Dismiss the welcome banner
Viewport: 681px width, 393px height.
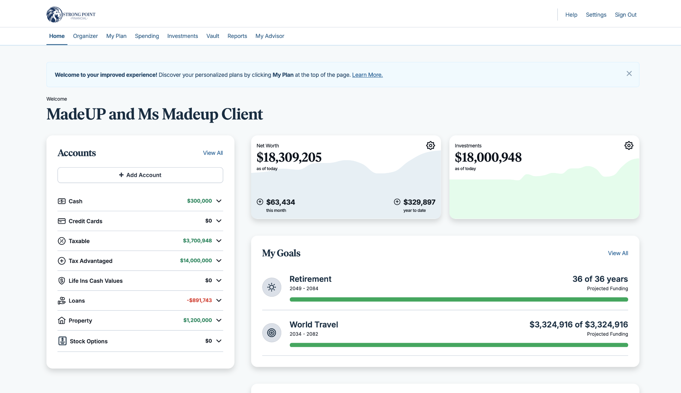coord(629,73)
